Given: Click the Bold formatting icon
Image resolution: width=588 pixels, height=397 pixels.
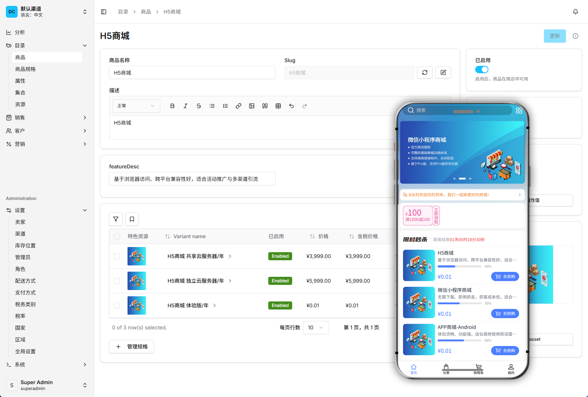Looking at the screenshot, I should (172, 106).
